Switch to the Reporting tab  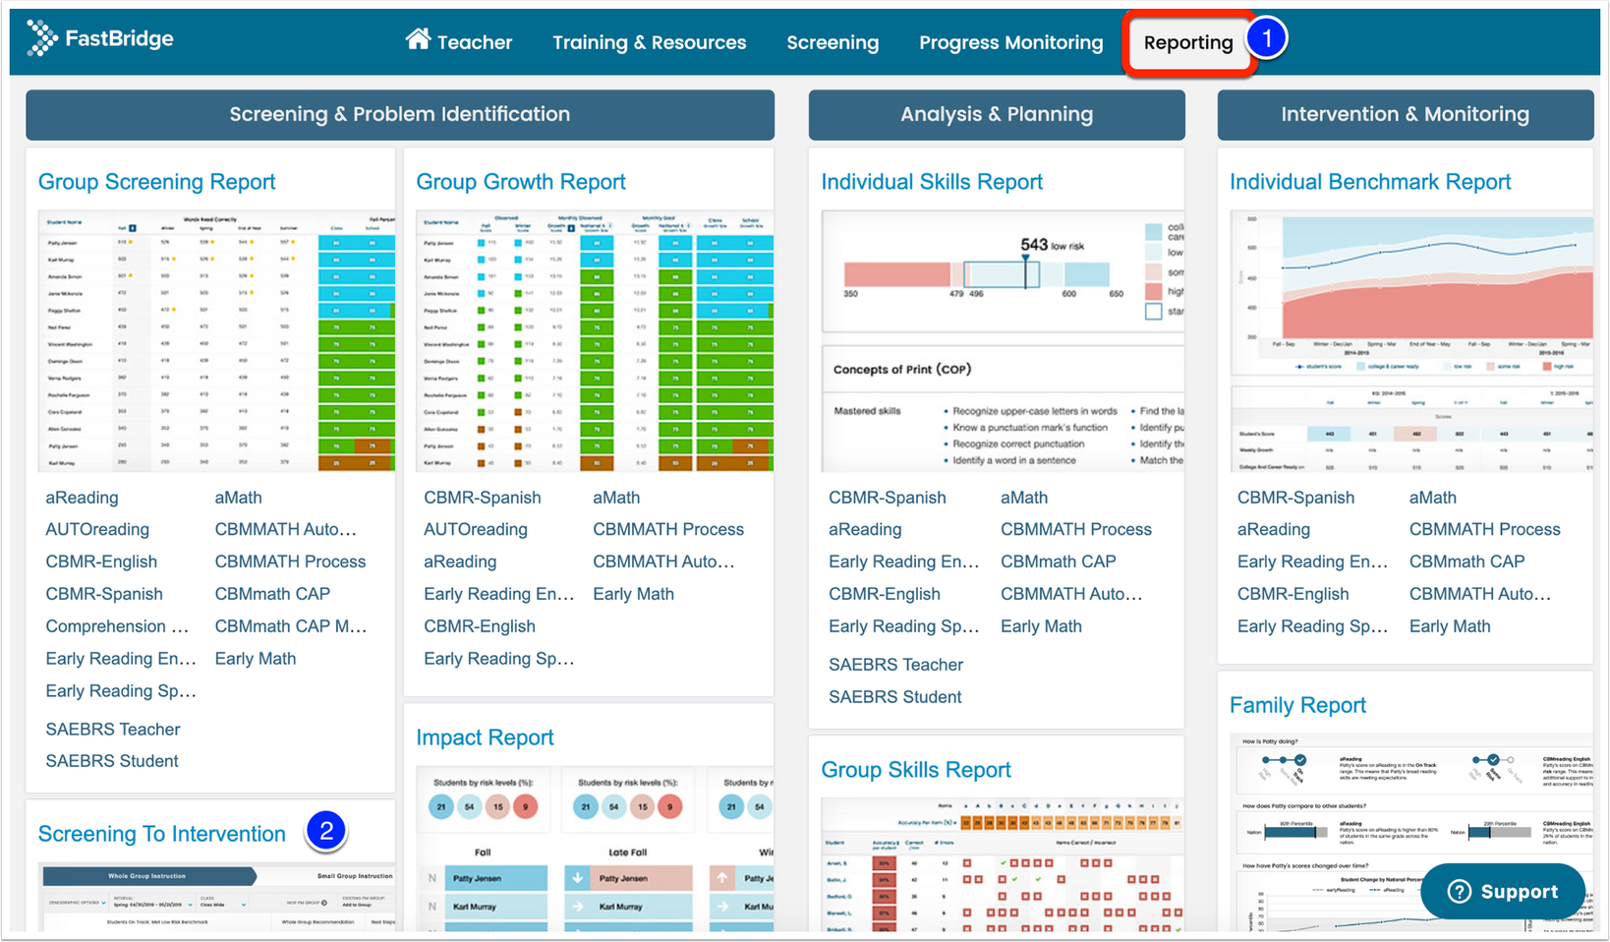[x=1188, y=42]
